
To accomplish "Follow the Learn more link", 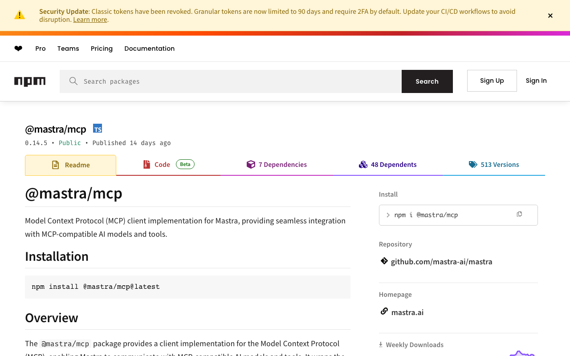I will coord(90,20).
